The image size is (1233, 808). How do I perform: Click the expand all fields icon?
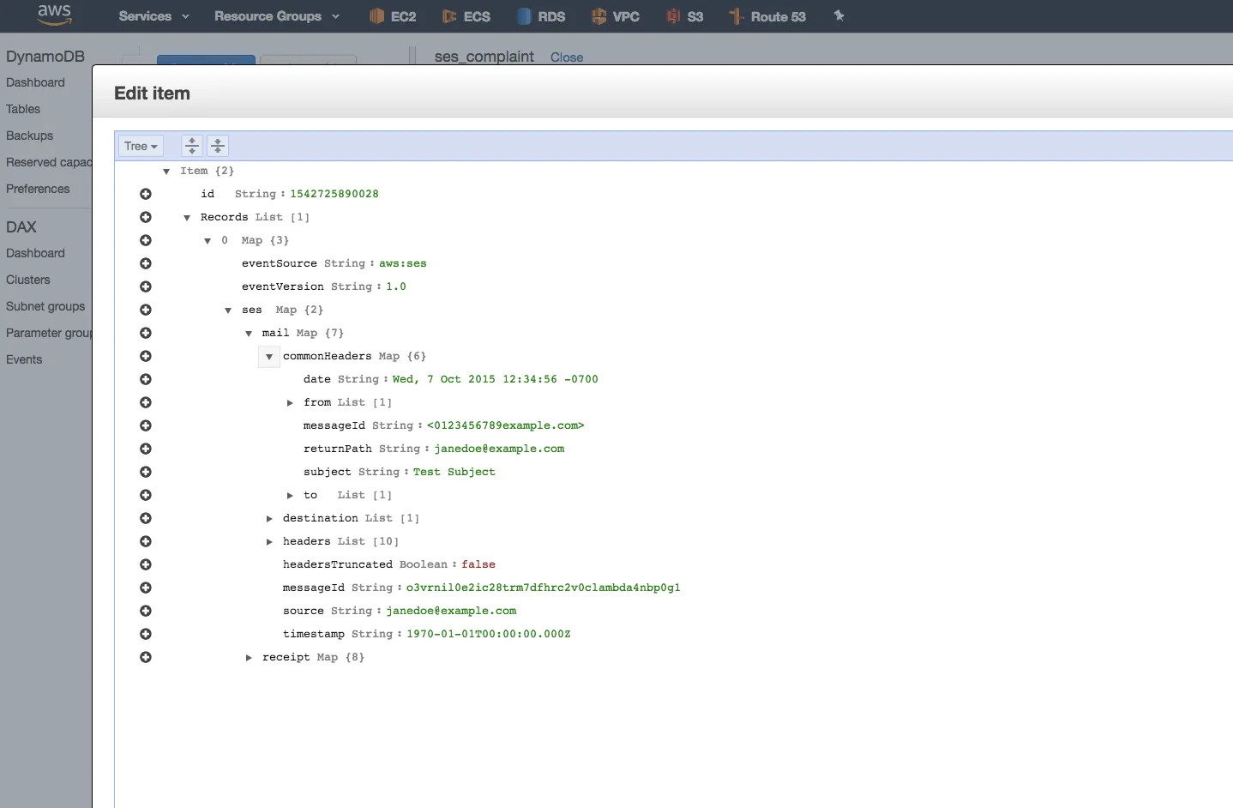coord(192,146)
